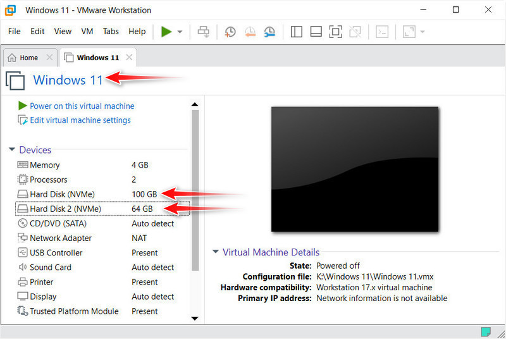This screenshot has height=339, width=506.
Task: Select Hard Disk (NVMe) 100 GB row
Action: pyautogui.click(x=102, y=194)
